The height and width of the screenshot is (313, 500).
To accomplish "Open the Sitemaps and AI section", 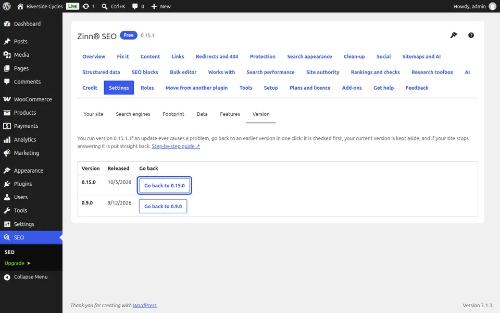I will click(x=421, y=56).
